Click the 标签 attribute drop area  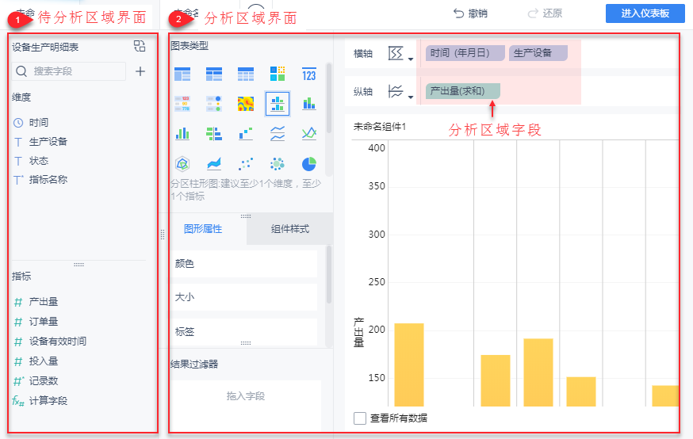(x=243, y=332)
